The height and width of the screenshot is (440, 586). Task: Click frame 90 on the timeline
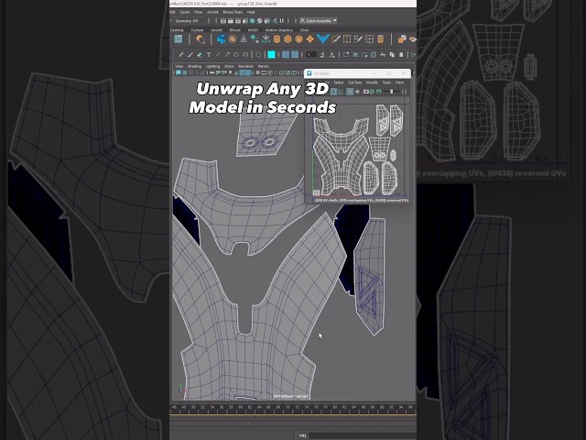pos(382,407)
